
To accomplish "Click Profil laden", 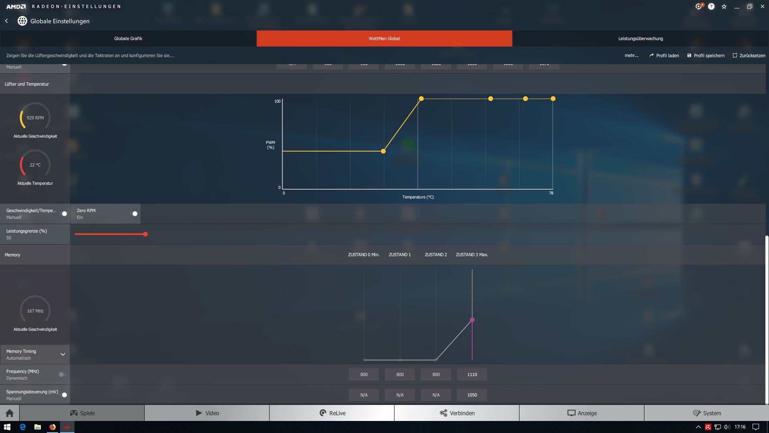I will (664, 56).
